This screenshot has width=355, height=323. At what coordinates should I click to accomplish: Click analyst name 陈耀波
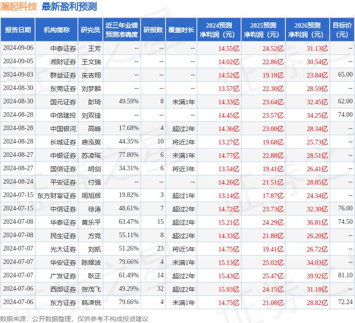click(x=91, y=262)
